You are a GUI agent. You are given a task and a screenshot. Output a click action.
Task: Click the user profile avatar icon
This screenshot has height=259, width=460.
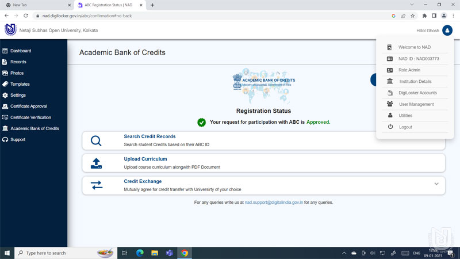click(x=447, y=31)
